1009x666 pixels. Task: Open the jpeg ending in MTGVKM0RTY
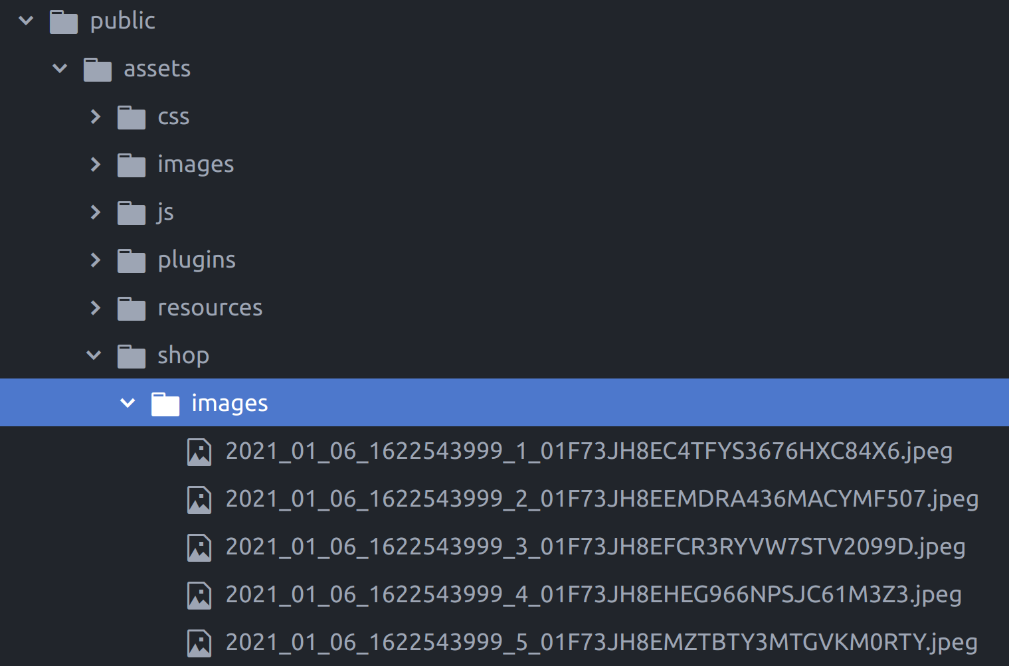(598, 643)
